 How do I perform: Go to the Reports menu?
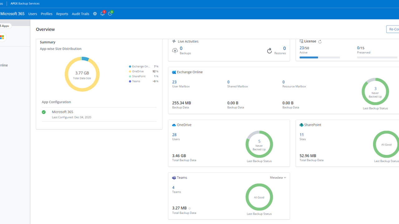pyautogui.click(x=62, y=14)
